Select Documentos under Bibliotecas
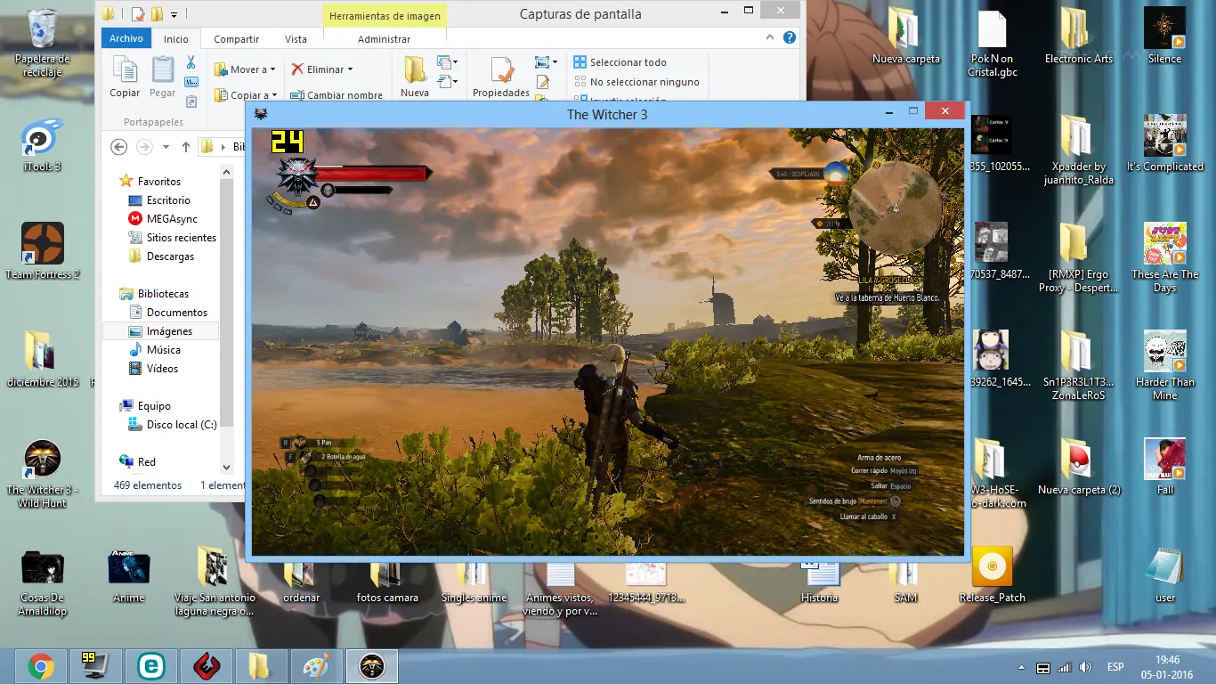 pyautogui.click(x=169, y=313)
